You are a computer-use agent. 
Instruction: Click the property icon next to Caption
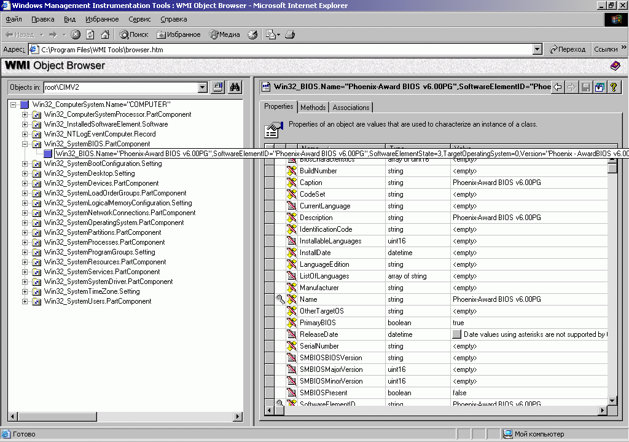pyautogui.click(x=292, y=182)
